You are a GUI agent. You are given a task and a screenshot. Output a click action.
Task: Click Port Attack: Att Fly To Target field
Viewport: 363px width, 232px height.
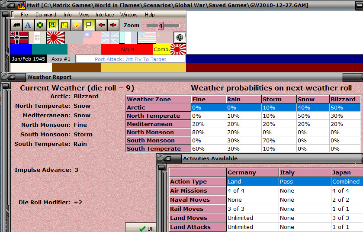(x=131, y=59)
